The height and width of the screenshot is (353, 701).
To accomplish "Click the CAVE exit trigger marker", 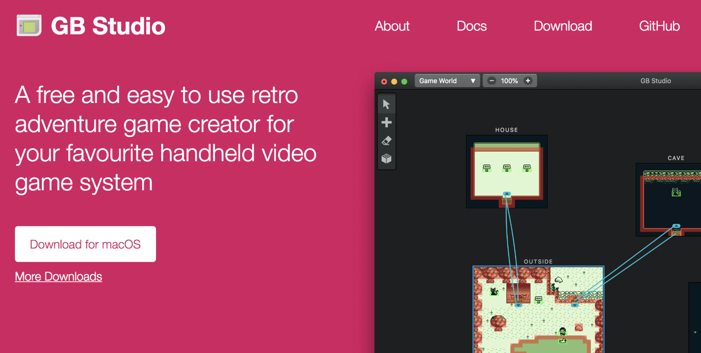I will pyautogui.click(x=676, y=226).
